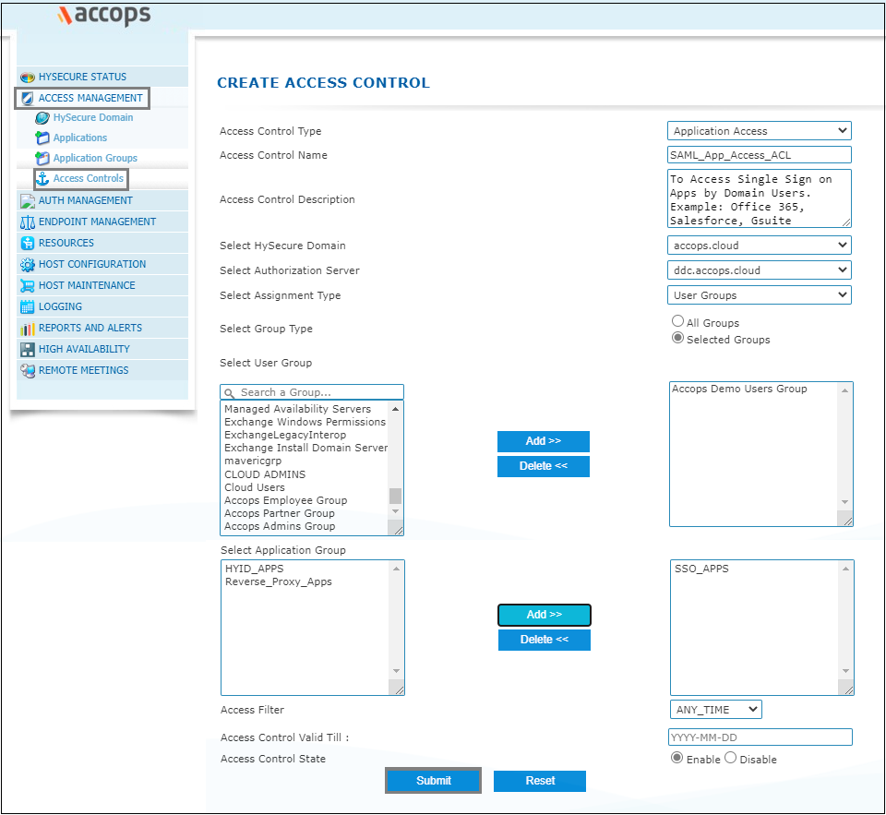Set Access Control State to Disable

[x=731, y=759]
